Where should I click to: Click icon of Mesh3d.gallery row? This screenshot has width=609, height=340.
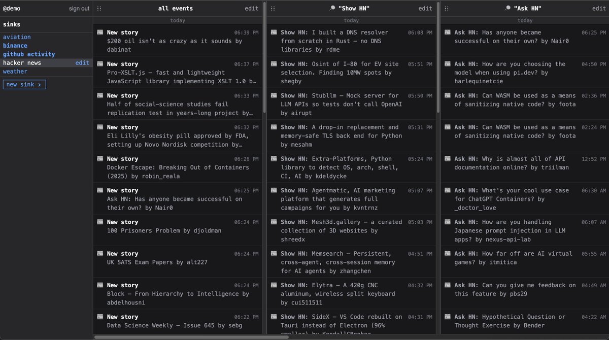274,222
